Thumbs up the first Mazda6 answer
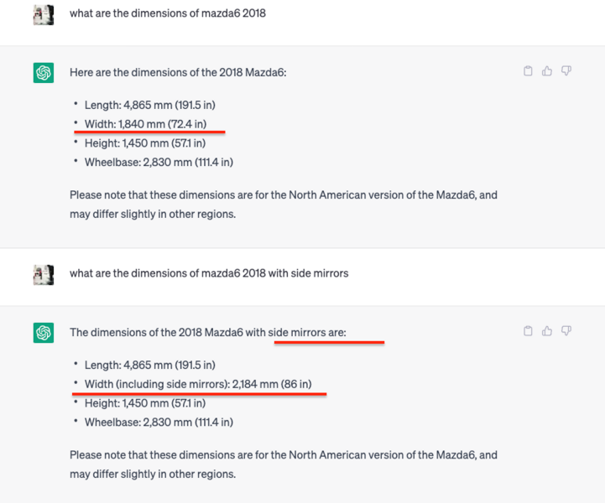Viewport: 605px width, 503px height. pyautogui.click(x=547, y=71)
